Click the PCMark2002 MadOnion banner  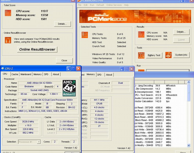coord(135,16)
